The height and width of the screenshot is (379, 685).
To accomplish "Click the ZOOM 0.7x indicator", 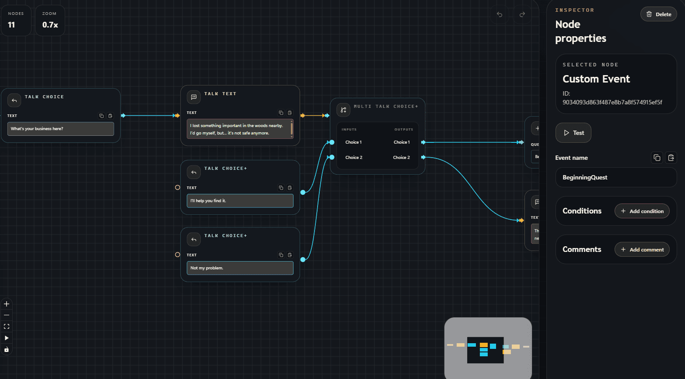I will pos(50,20).
